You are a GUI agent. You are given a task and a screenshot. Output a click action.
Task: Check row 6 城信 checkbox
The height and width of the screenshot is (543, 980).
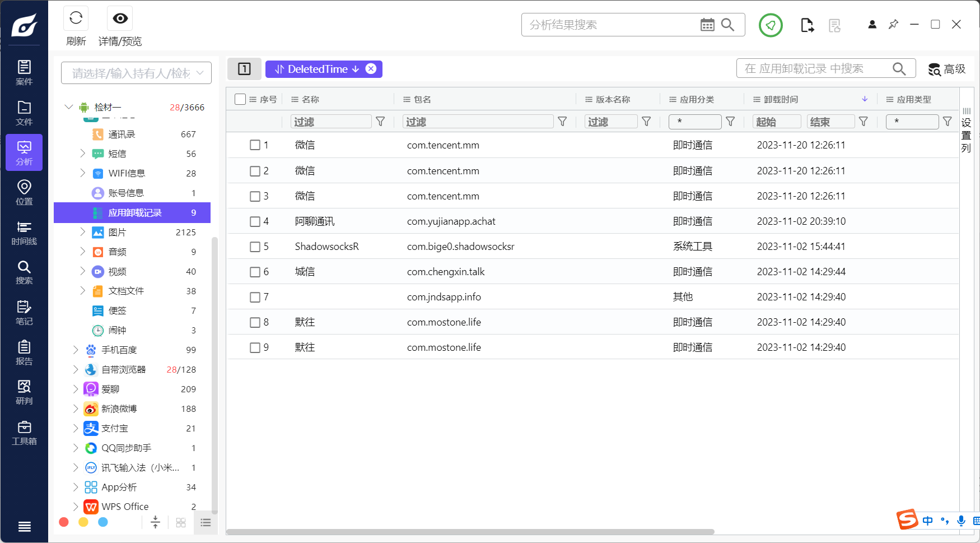[x=255, y=272]
